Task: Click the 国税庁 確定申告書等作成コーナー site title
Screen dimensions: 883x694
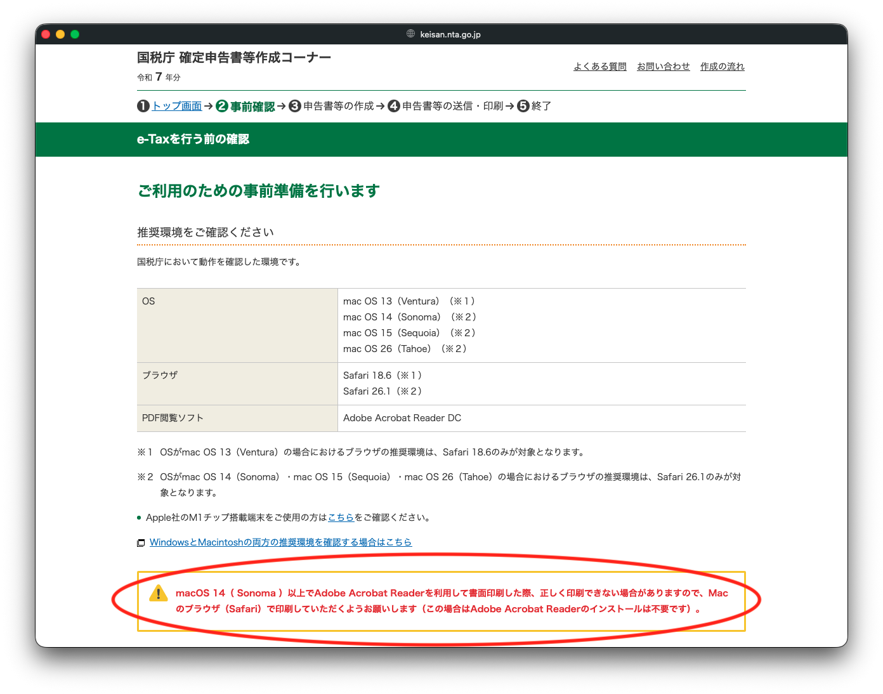Action: tap(234, 58)
